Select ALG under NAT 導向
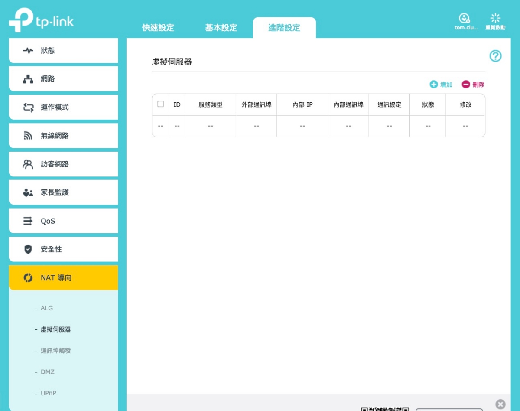Image resolution: width=520 pixels, height=411 pixels. [47, 308]
